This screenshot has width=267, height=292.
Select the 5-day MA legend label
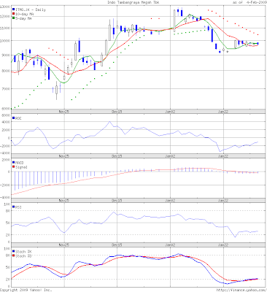point(23,18)
